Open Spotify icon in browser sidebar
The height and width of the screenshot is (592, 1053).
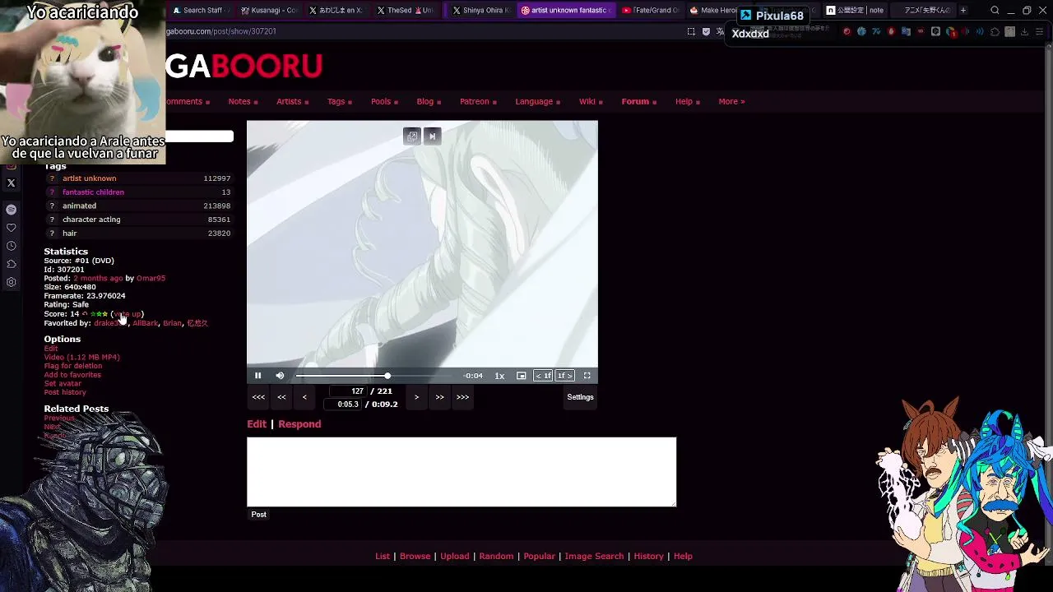pos(12,210)
